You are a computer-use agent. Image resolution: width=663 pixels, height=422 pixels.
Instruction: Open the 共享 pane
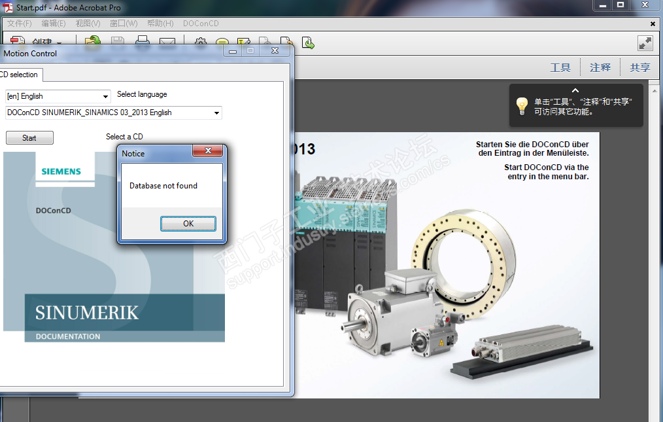pyautogui.click(x=639, y=67)
